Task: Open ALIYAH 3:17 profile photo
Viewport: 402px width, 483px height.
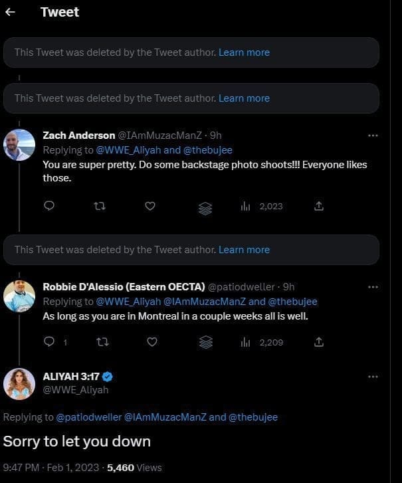Action: click(19, 384)
